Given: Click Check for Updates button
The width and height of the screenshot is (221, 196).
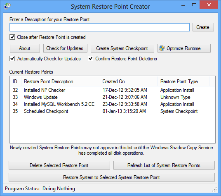Looking at the screenshot, I should [x=65, y=48].
